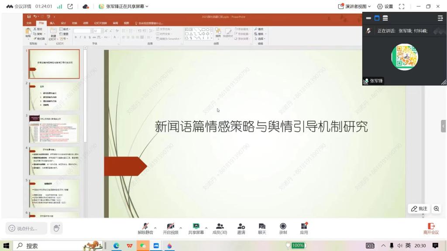
Task: Enter full screen mode icon
Action: [402, 7]
